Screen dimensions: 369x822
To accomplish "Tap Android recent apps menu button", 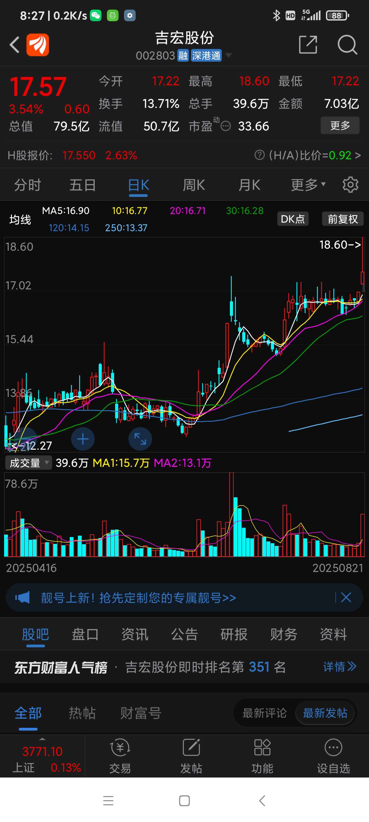I will coord(108,801).
